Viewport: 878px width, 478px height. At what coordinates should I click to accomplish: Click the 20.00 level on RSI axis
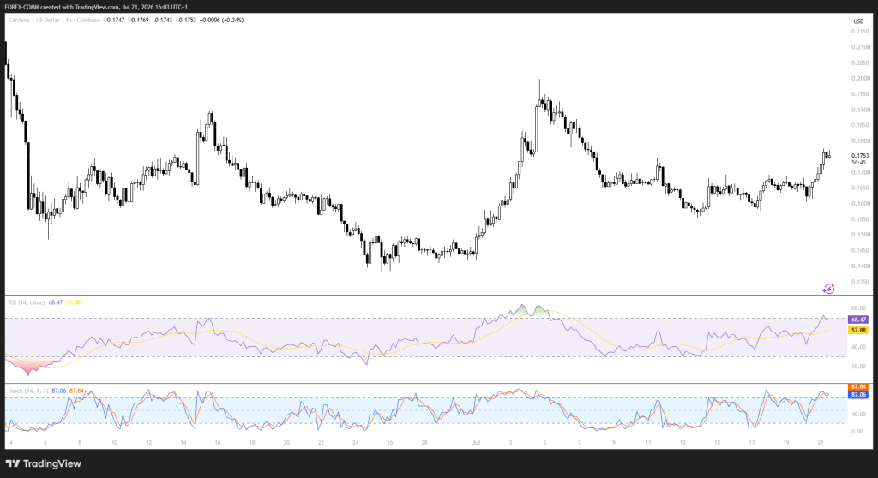tap(858, 367)
